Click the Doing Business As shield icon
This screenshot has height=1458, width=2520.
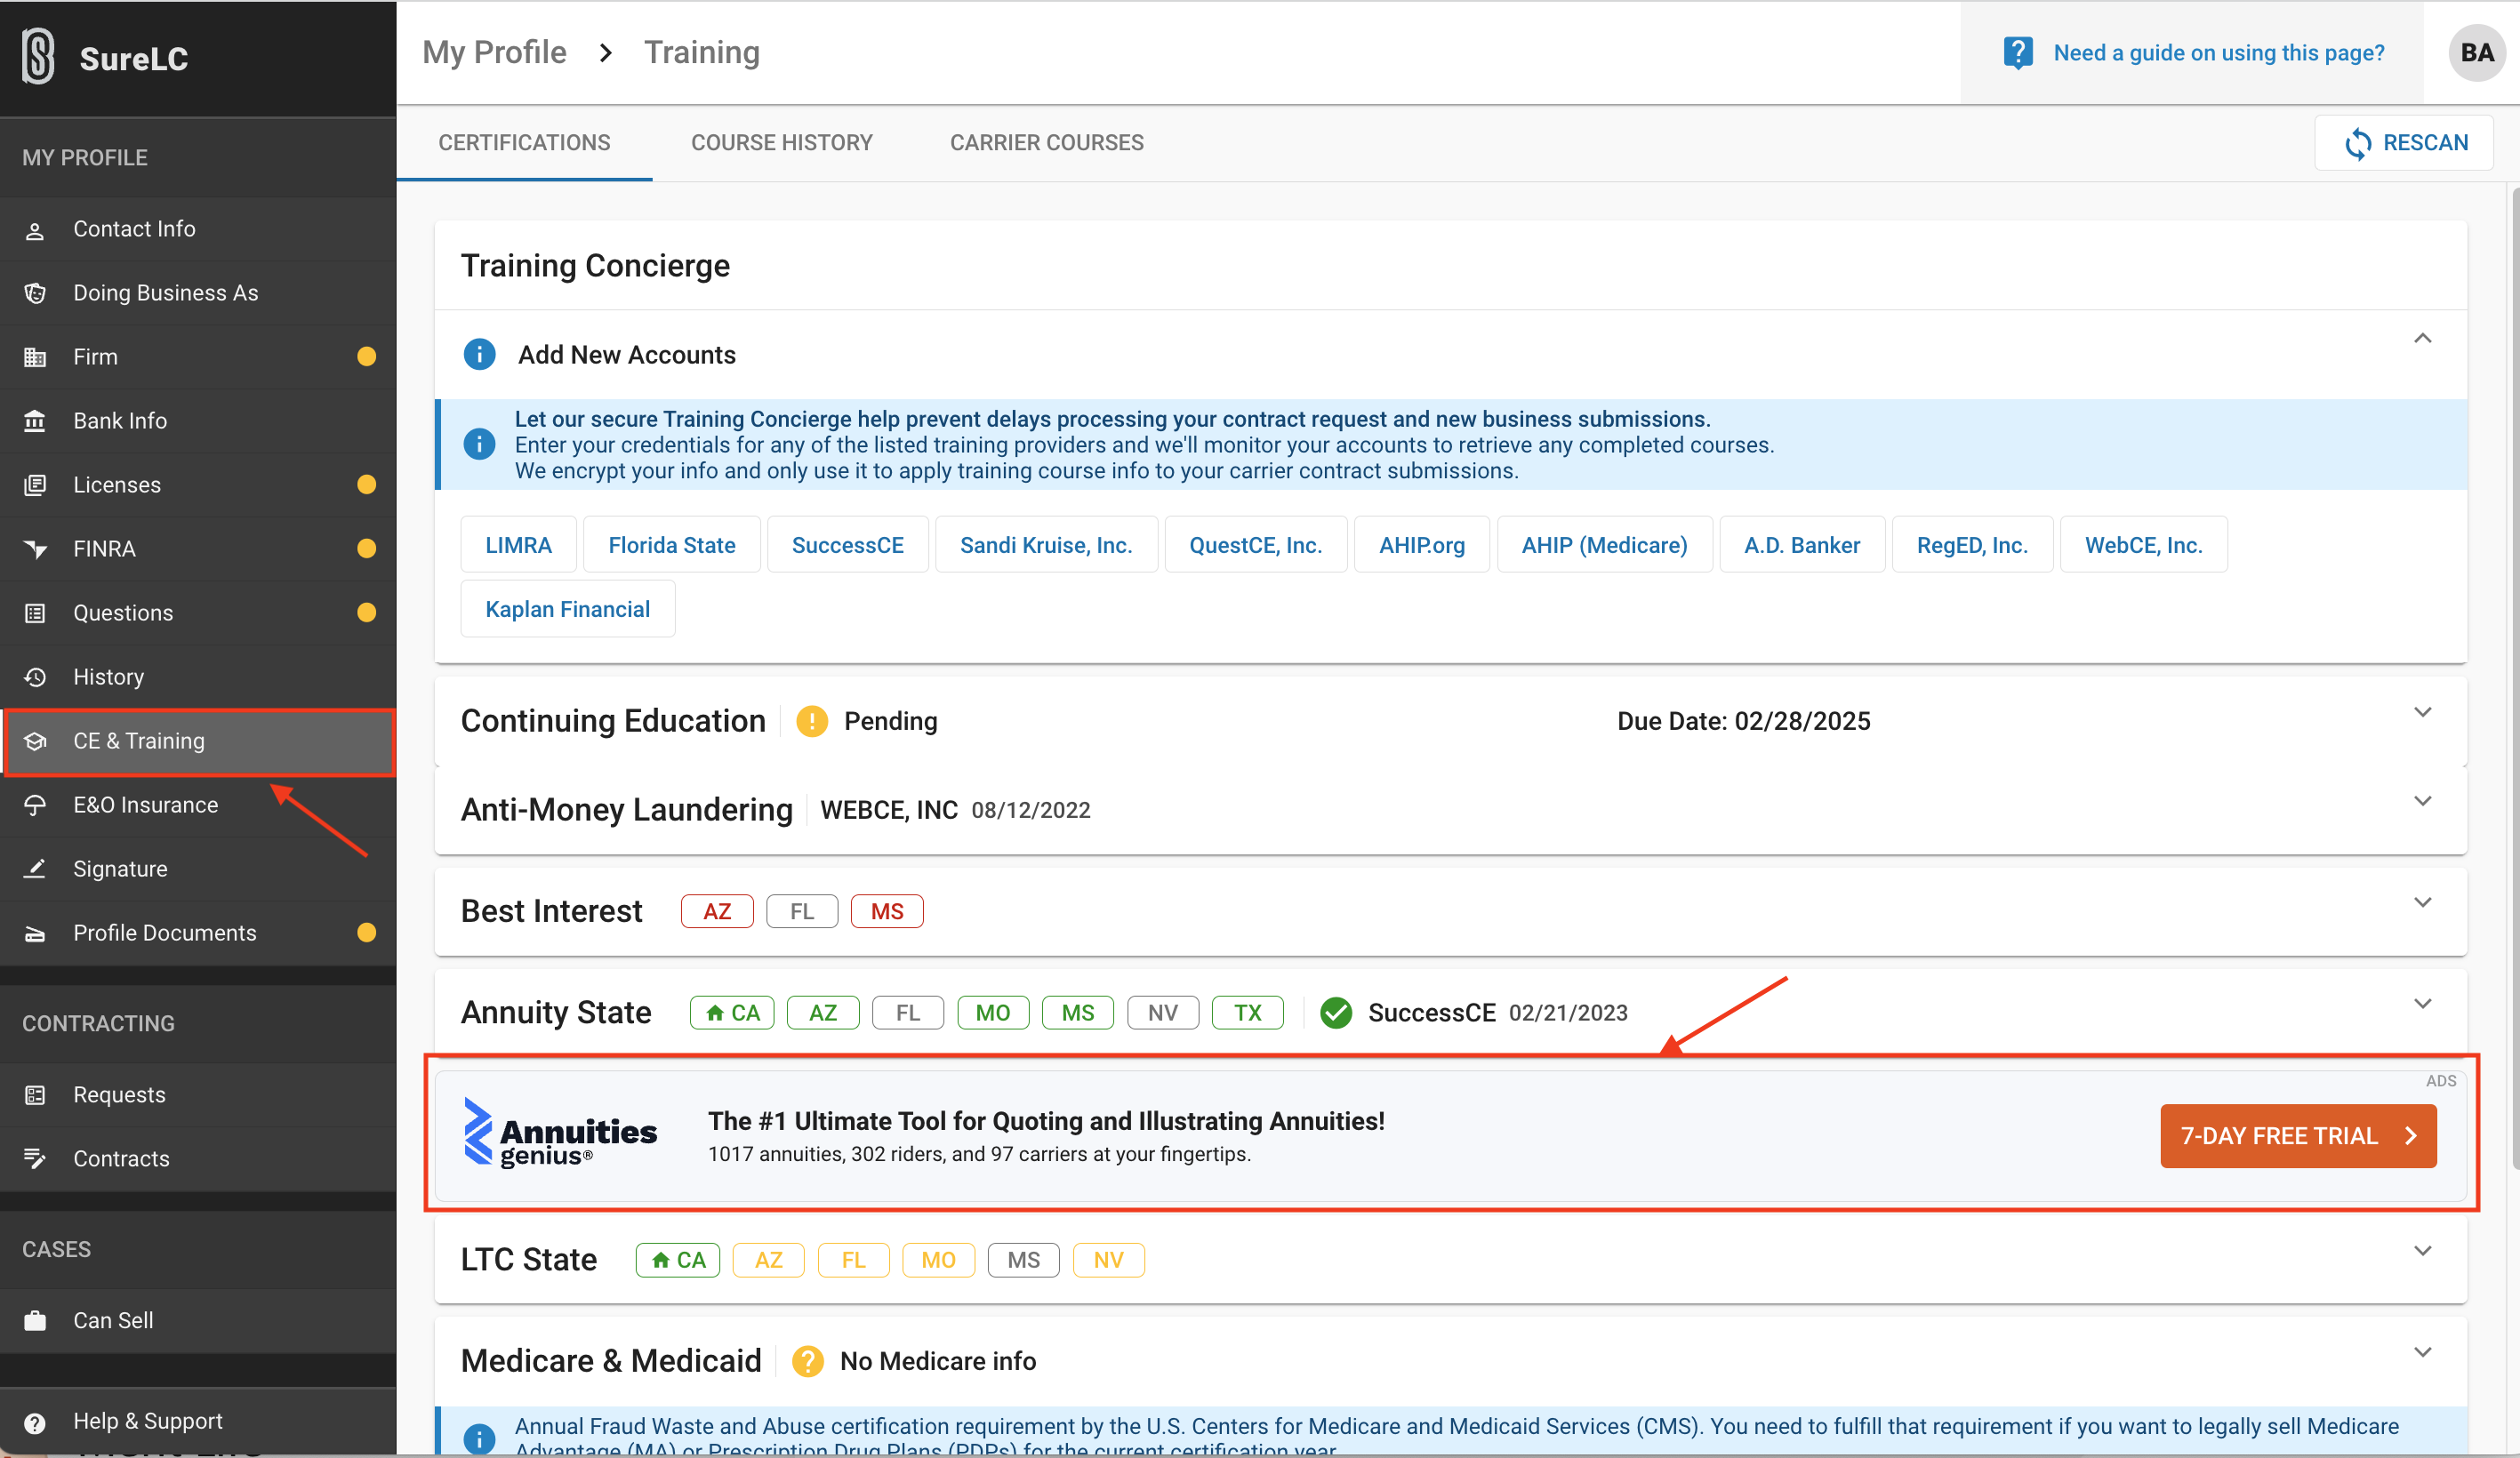[x=35, y=294]
